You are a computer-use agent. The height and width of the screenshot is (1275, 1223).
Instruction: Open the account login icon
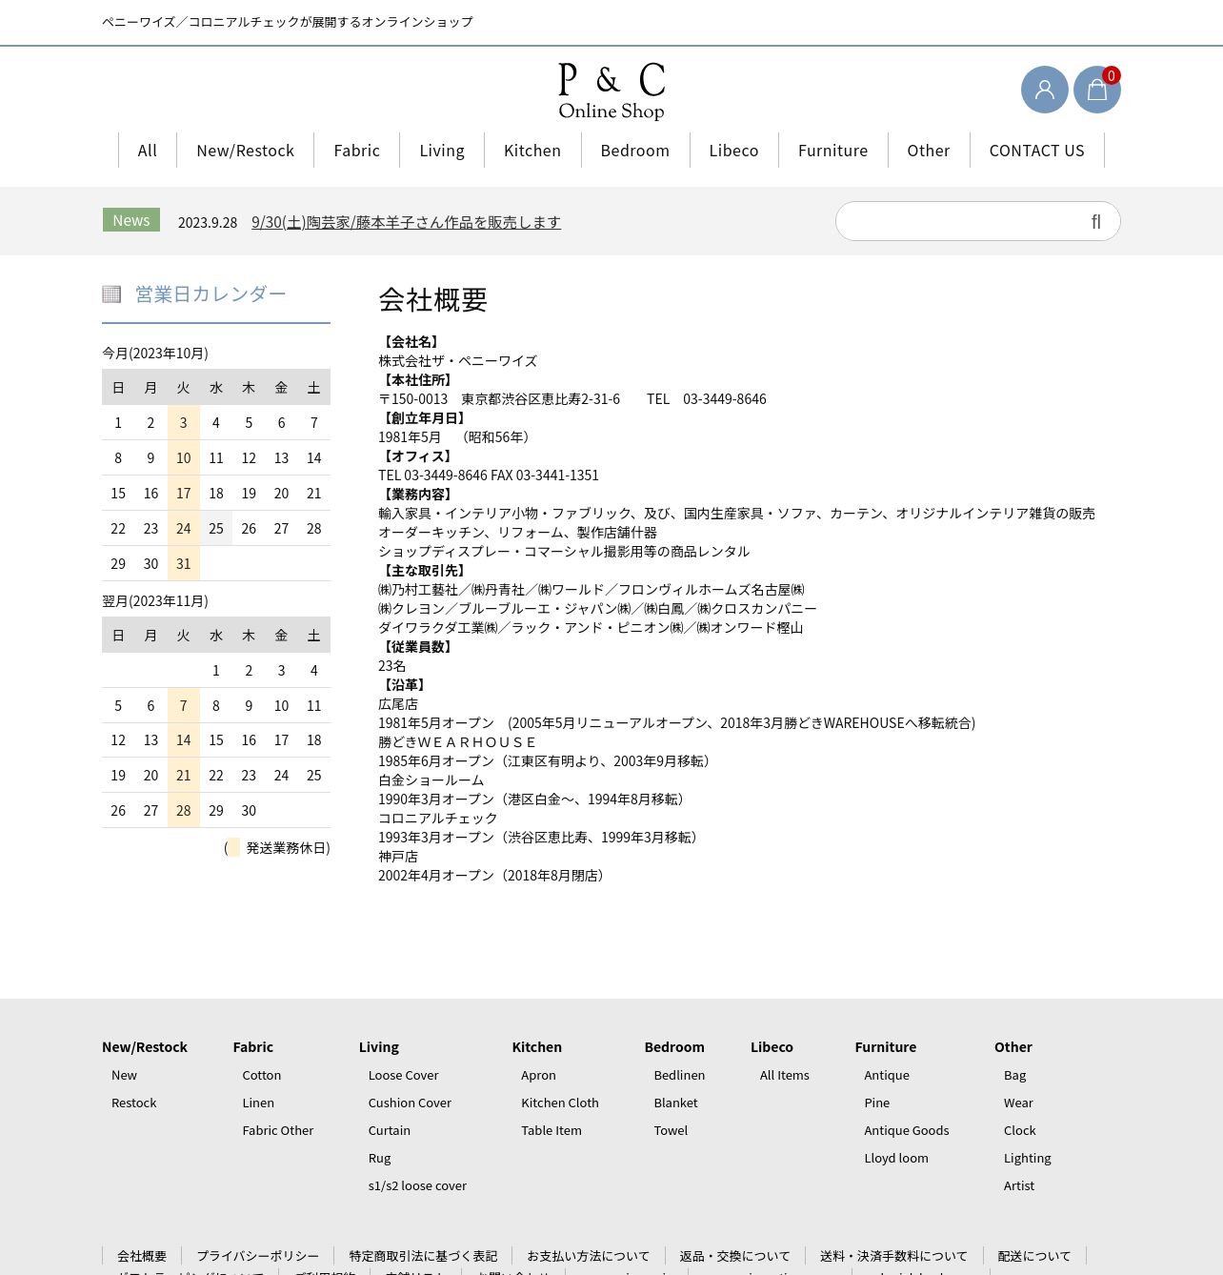[x=1045, y=90]
